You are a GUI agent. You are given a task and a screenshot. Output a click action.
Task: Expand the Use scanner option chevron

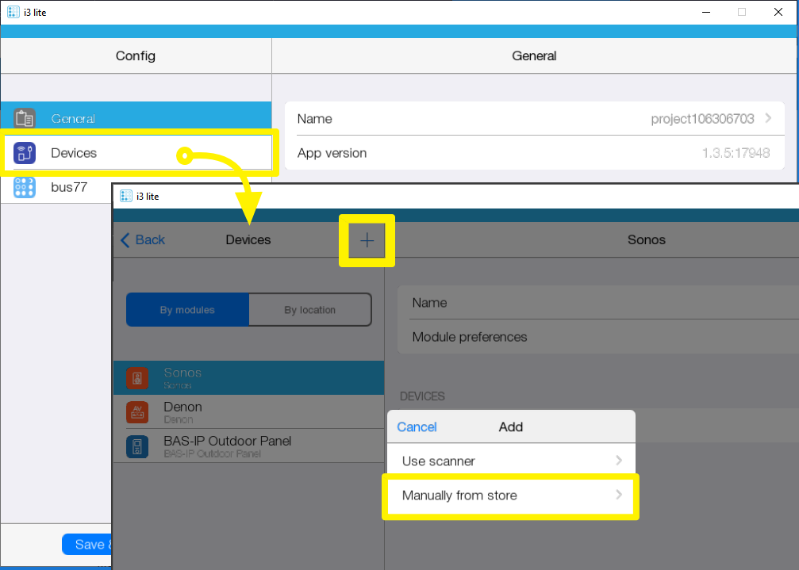(619, 461)
